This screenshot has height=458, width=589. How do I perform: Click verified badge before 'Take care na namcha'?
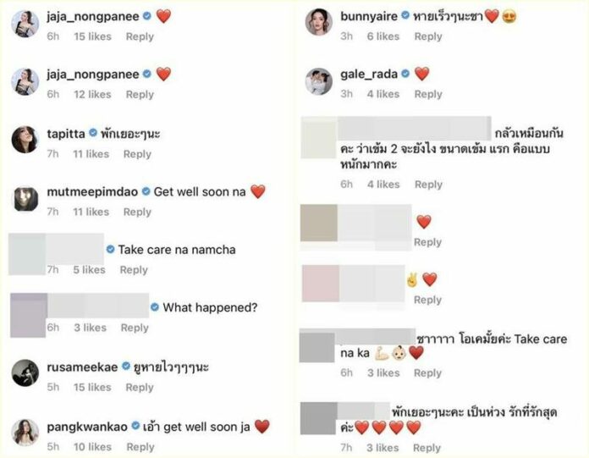(110, 249)
